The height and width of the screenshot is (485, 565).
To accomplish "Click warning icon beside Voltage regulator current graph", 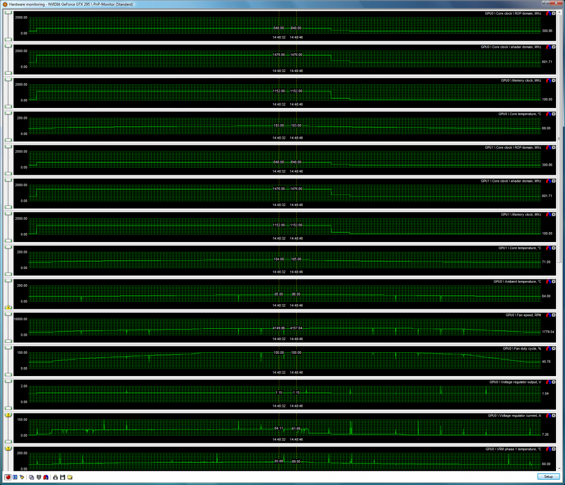I will pos(8,415).
